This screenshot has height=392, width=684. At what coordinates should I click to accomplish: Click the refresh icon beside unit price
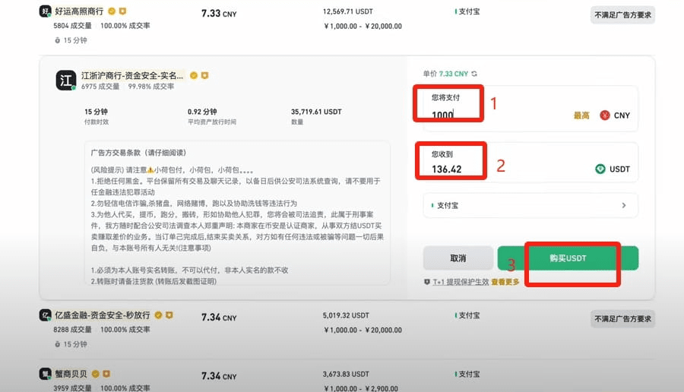coord(475,74)
